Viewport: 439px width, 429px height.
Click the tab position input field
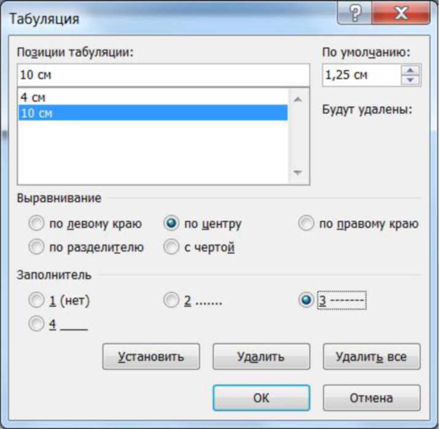tap(163, 75)
